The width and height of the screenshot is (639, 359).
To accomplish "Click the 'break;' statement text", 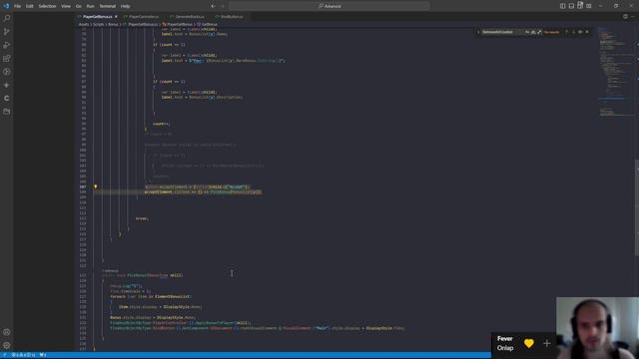I will [142, 218].
